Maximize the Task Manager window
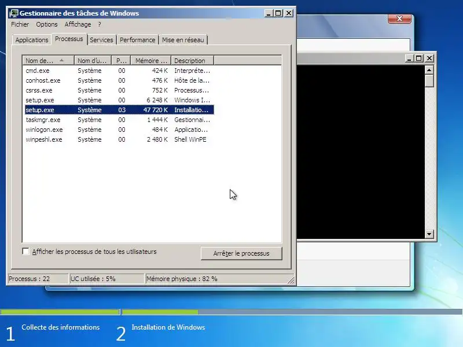The width and height of the screenshot is (463, 347). tap(278, 13)
